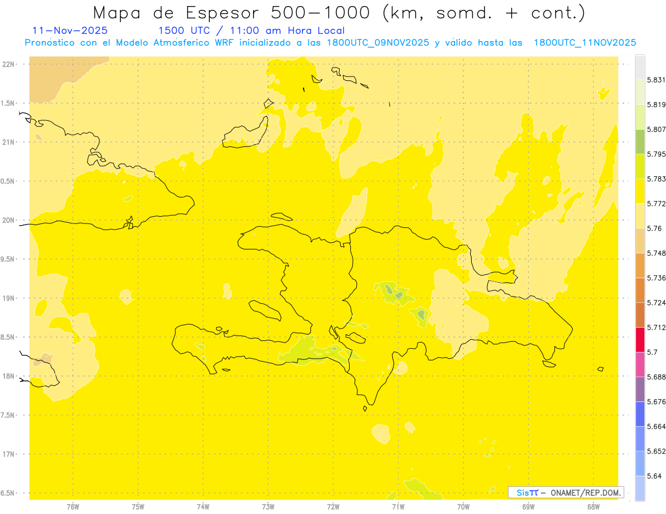Viewport: 666px width, 514px height.
Task: Click the longitude axis label "76W"
Action: pyautogui.click(x=73, y=507)
